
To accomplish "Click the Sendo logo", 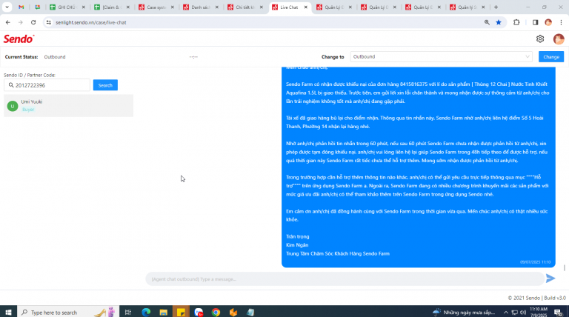I will click(19, 39).
